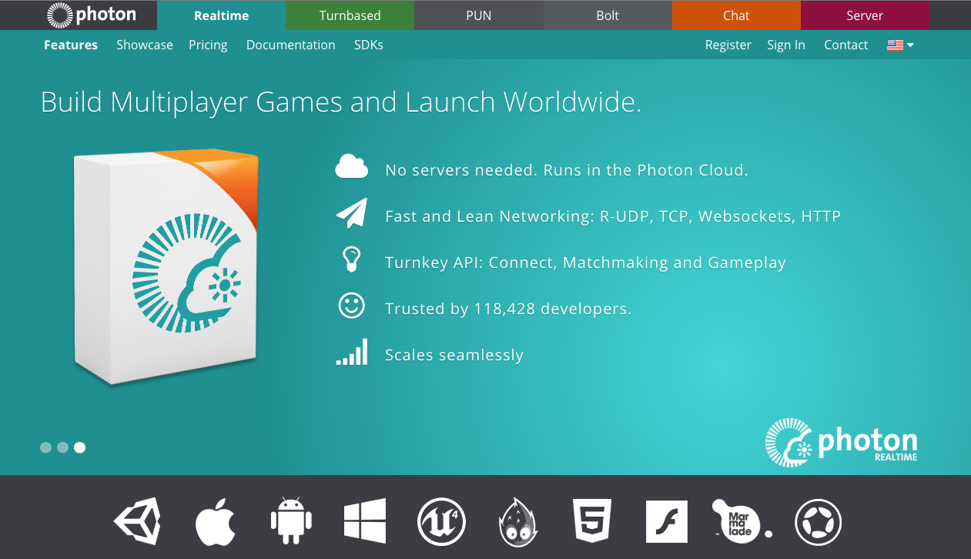Click the Photon Realtime logo at bottom right
Viewport: 971px width, 559px height.
(x=841, y=443)
